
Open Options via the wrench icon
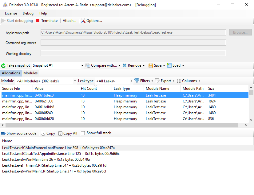(x=82, y=21)
